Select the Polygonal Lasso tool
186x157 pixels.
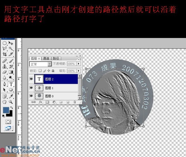click(x=4, y=49)
